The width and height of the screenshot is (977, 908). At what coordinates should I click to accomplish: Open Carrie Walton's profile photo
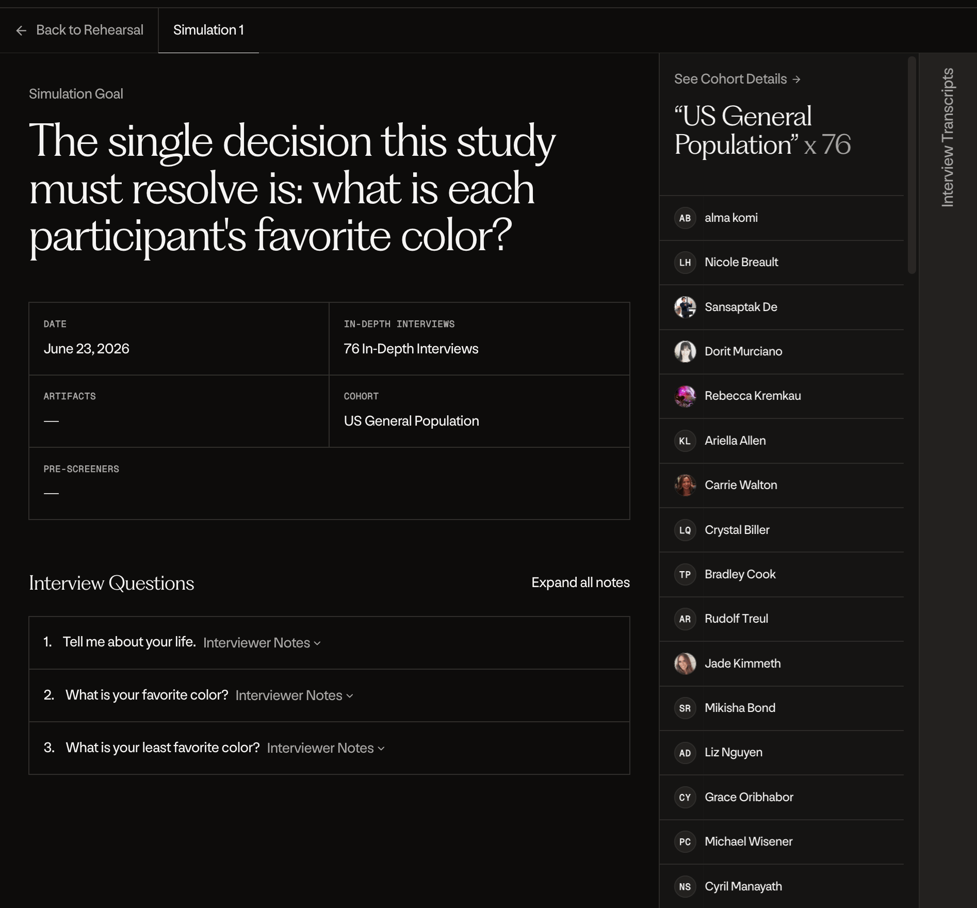(685, 485)
